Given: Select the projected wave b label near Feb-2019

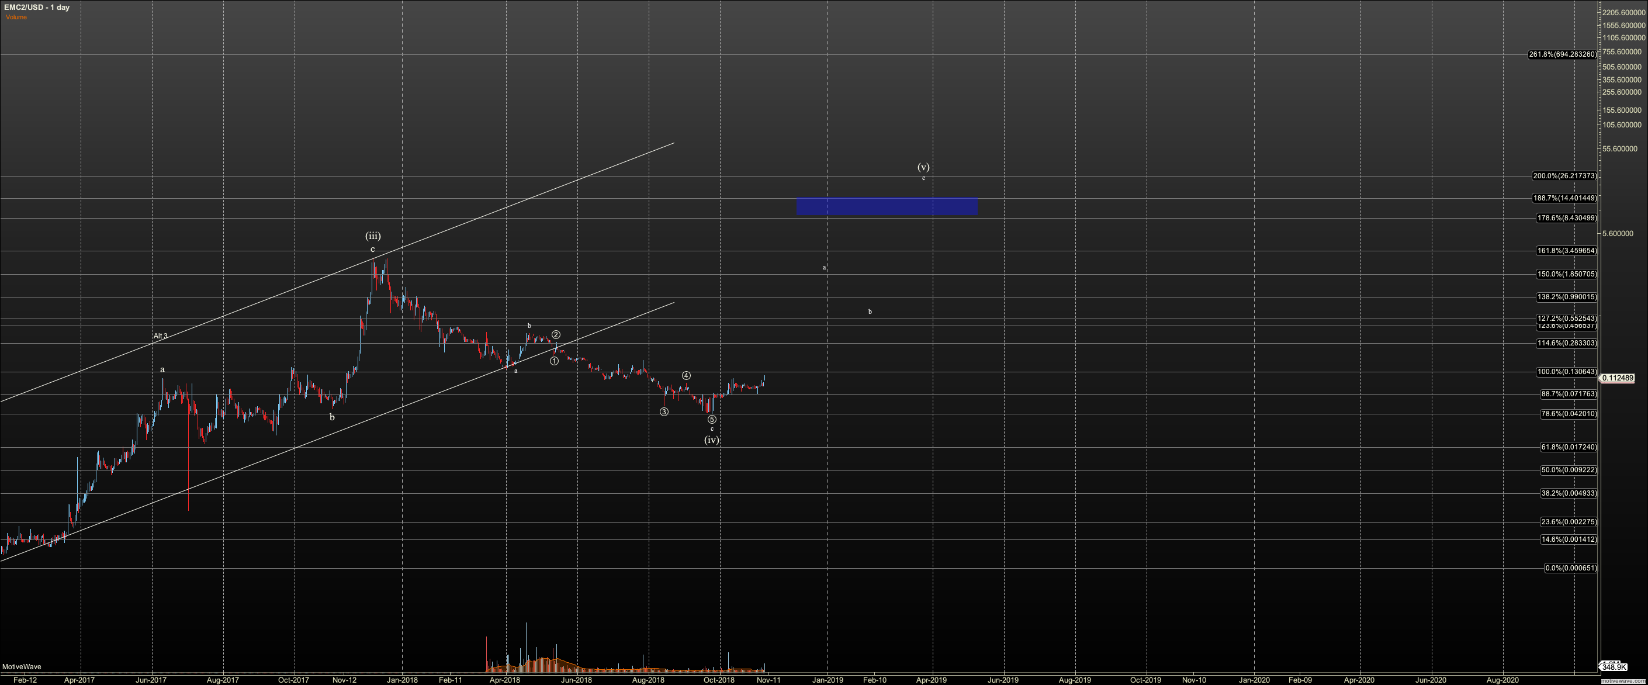Looking at the screenshot, I should [870, 312].
